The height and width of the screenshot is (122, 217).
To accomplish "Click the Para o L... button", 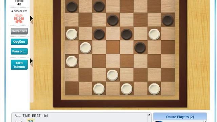I will [x=19, y=51].
